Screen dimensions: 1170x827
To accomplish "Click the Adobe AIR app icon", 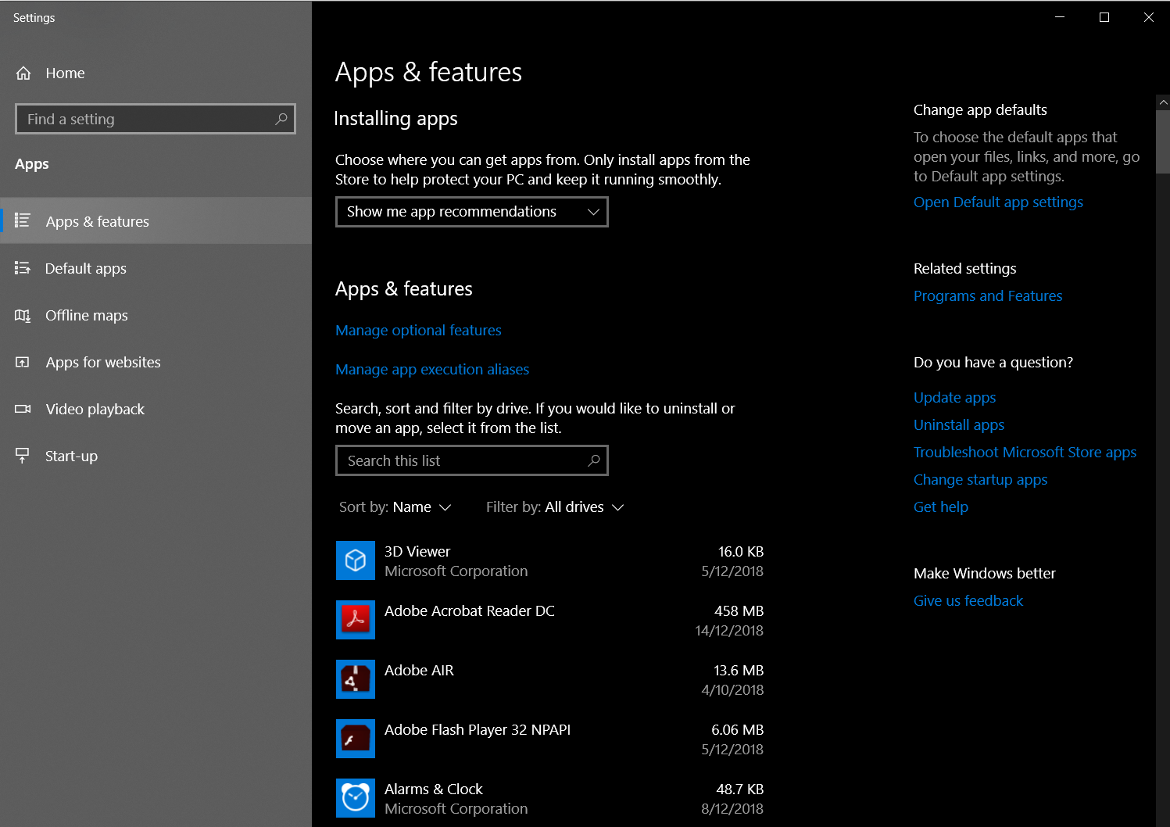I will click(356, 679).
